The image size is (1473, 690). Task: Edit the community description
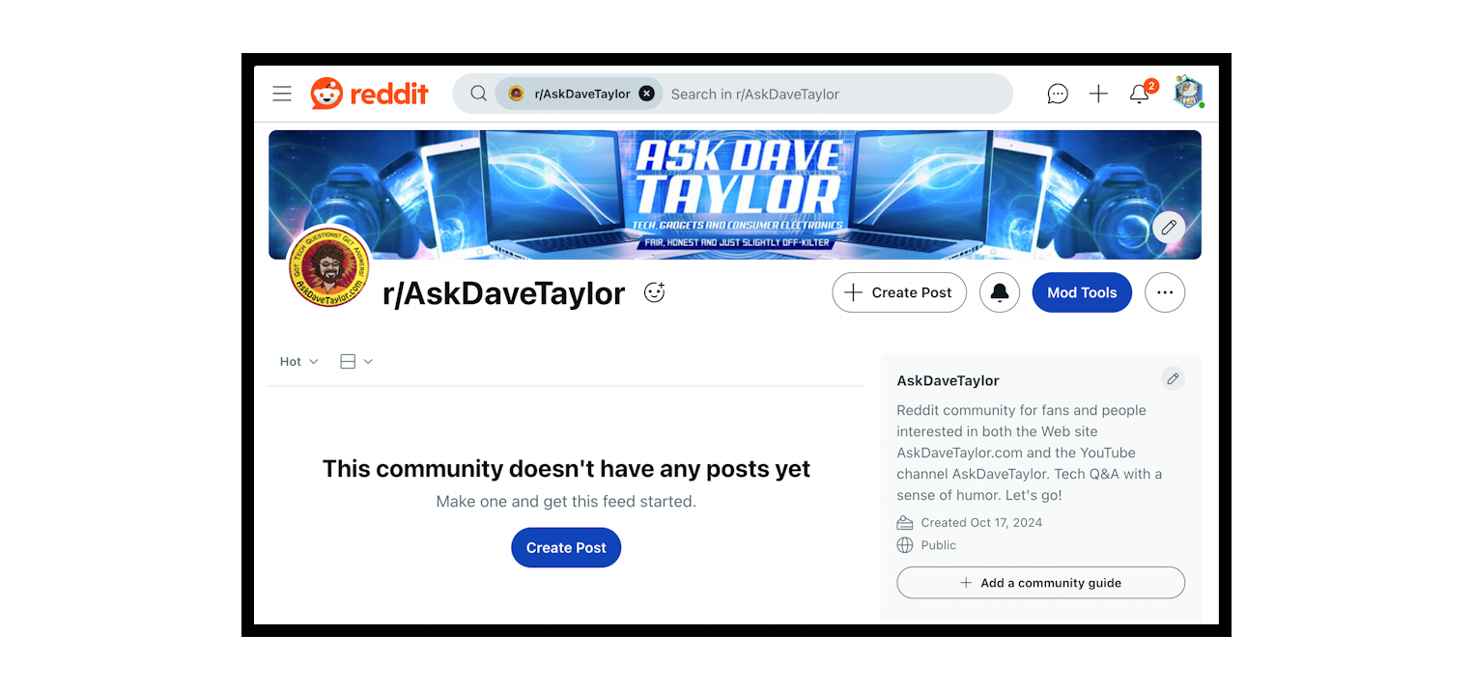[1173, 378]
